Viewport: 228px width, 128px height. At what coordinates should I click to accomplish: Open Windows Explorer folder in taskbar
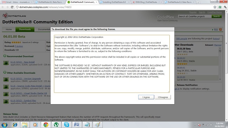click(x=25, y=125)
